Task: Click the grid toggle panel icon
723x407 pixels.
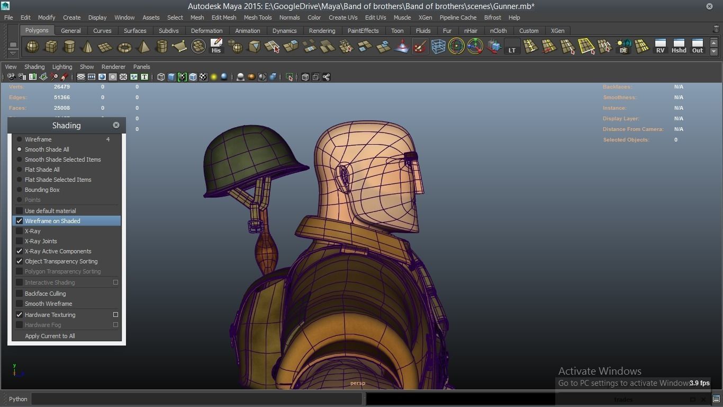Action: [81, 77]
